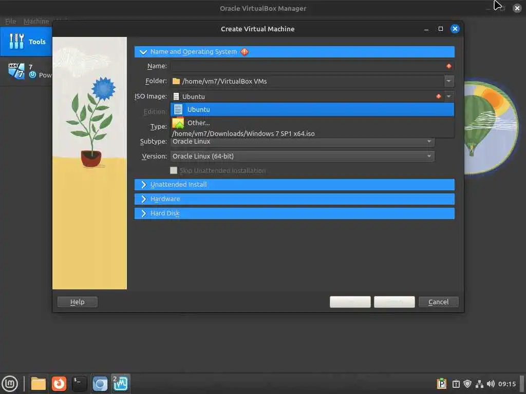
Task: Open the volume tray icon
Action: [x=491, y=384]
